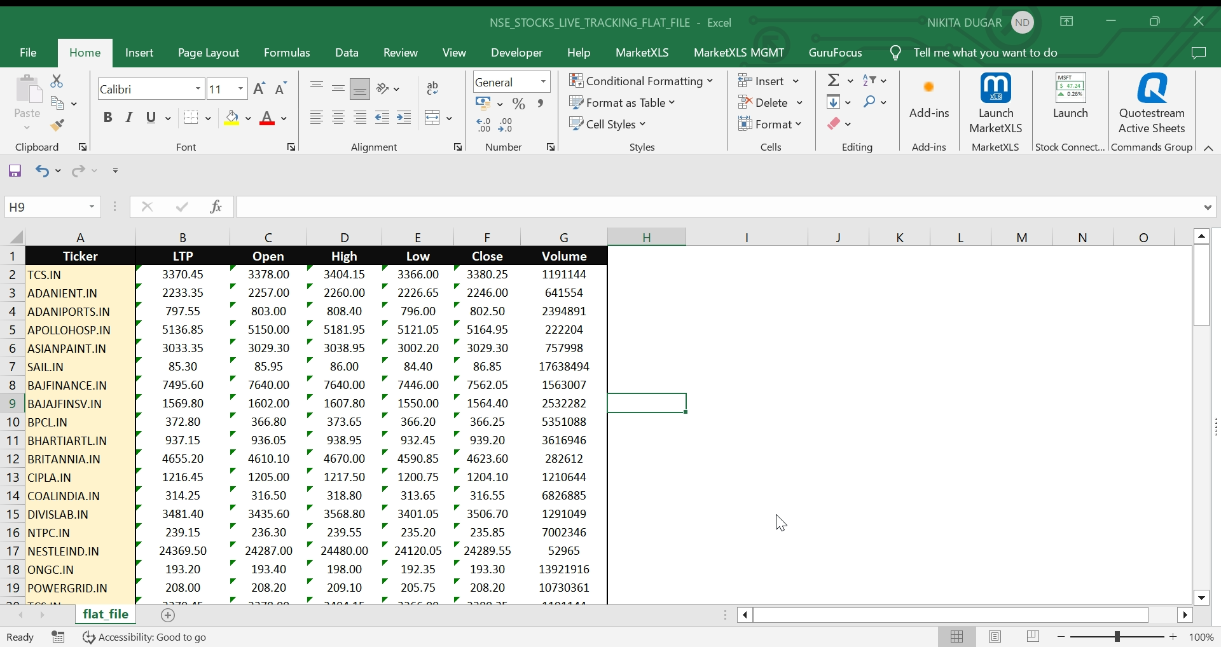
Task: Apply Percent Style format
Action: 519,104
